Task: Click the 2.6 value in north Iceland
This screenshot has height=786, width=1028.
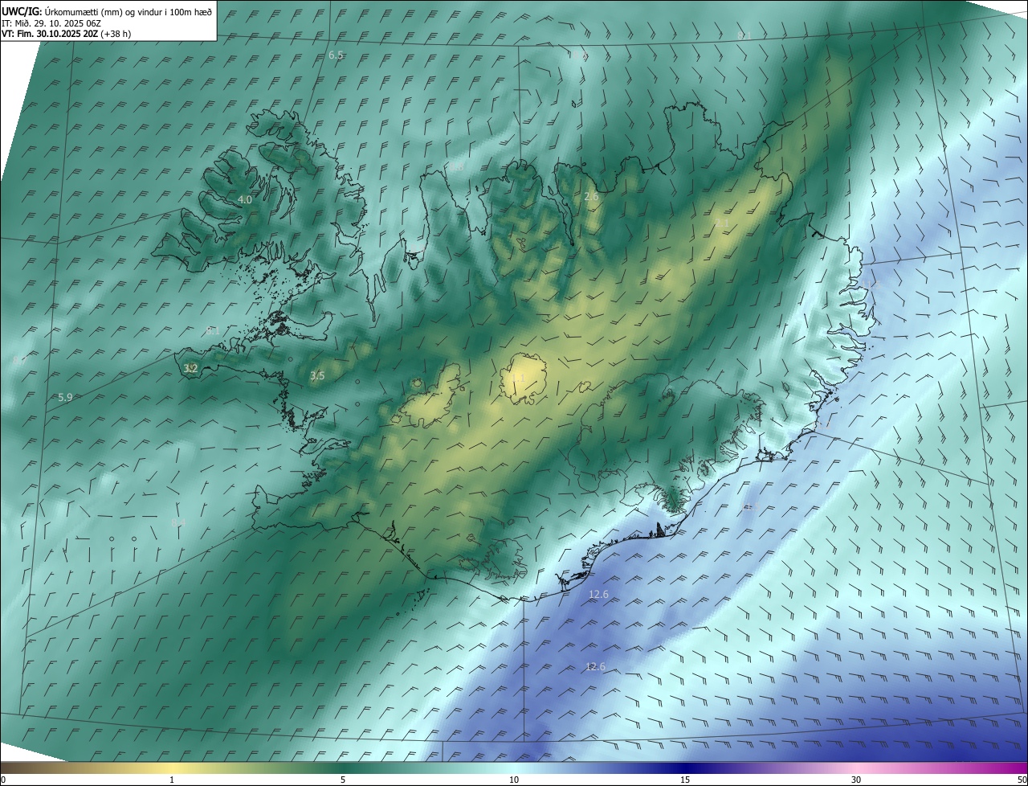Action: 591,197
